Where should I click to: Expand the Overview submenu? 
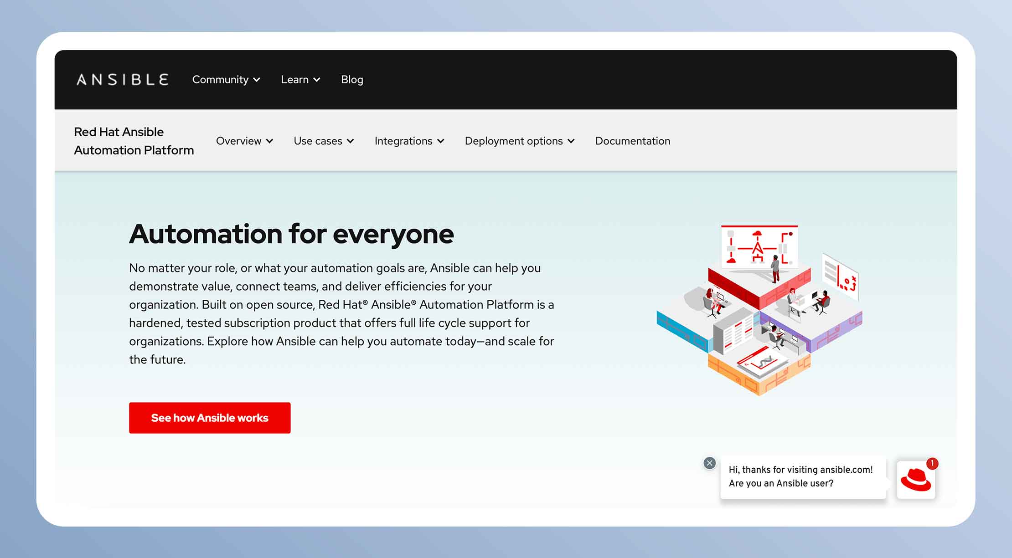click(244, 141)
